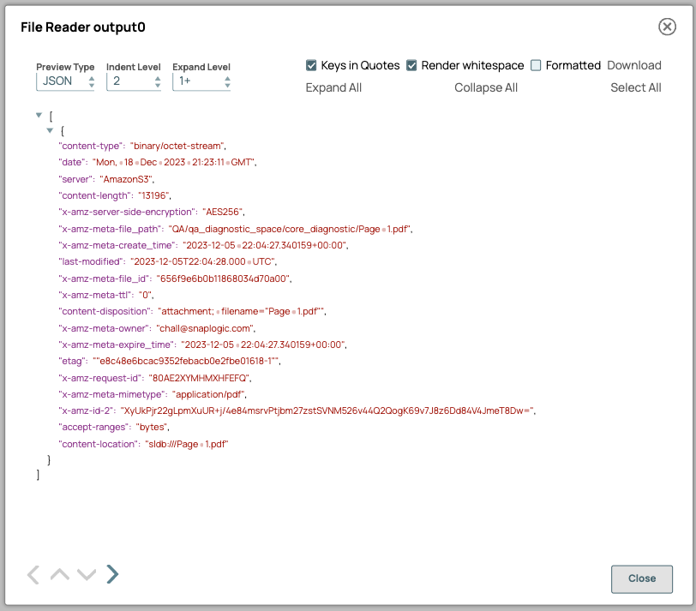The height and width of the screenshot is (611, 696).
Task: Dismiss the dialog with the X icon
Action: [667, 27]
